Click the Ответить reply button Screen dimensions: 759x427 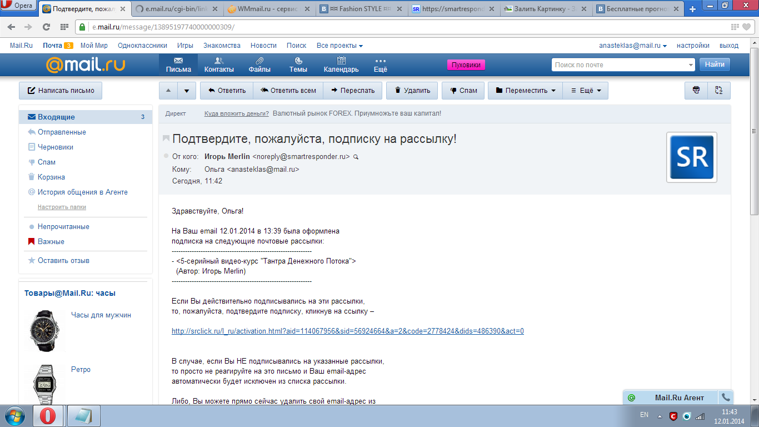tap(227, 91)
